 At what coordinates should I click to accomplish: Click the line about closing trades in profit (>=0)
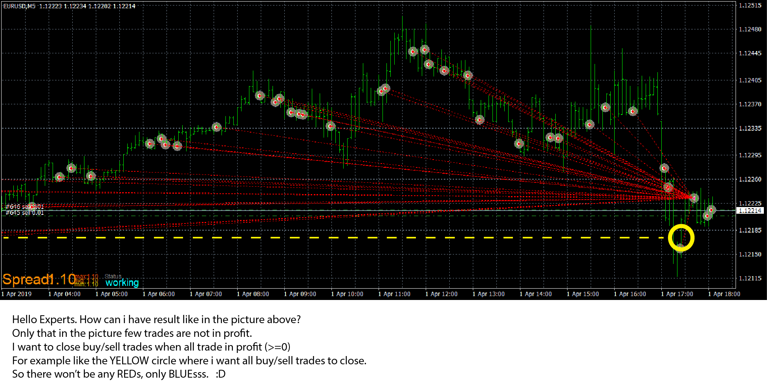151,347
